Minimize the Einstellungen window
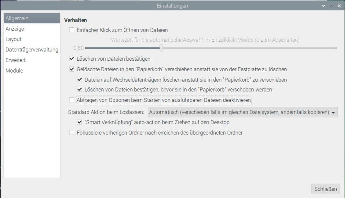 pos(323,6)
